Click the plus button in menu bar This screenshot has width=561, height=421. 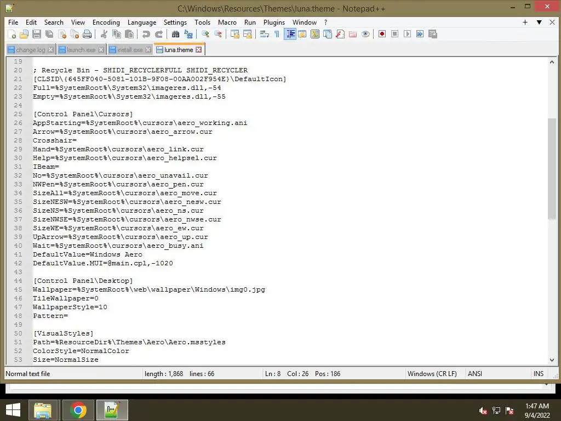525,22
